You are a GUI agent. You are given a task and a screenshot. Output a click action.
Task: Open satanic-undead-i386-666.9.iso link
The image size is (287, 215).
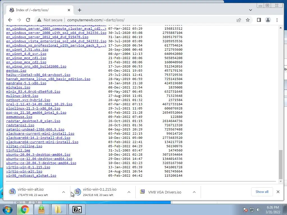35,129
